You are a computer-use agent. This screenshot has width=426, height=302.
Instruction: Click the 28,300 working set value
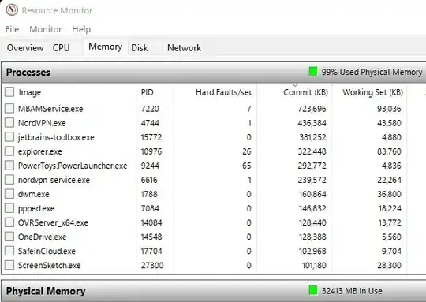tap(389, 265)
